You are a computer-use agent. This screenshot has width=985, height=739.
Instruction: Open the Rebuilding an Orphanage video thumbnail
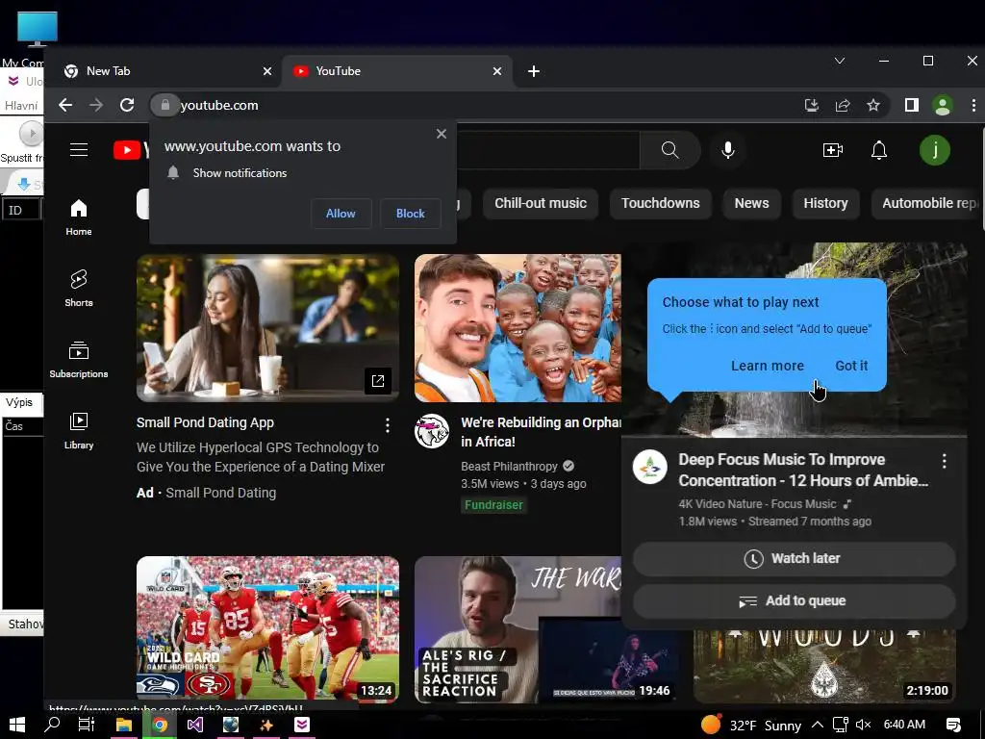click(x=518, y=328)
